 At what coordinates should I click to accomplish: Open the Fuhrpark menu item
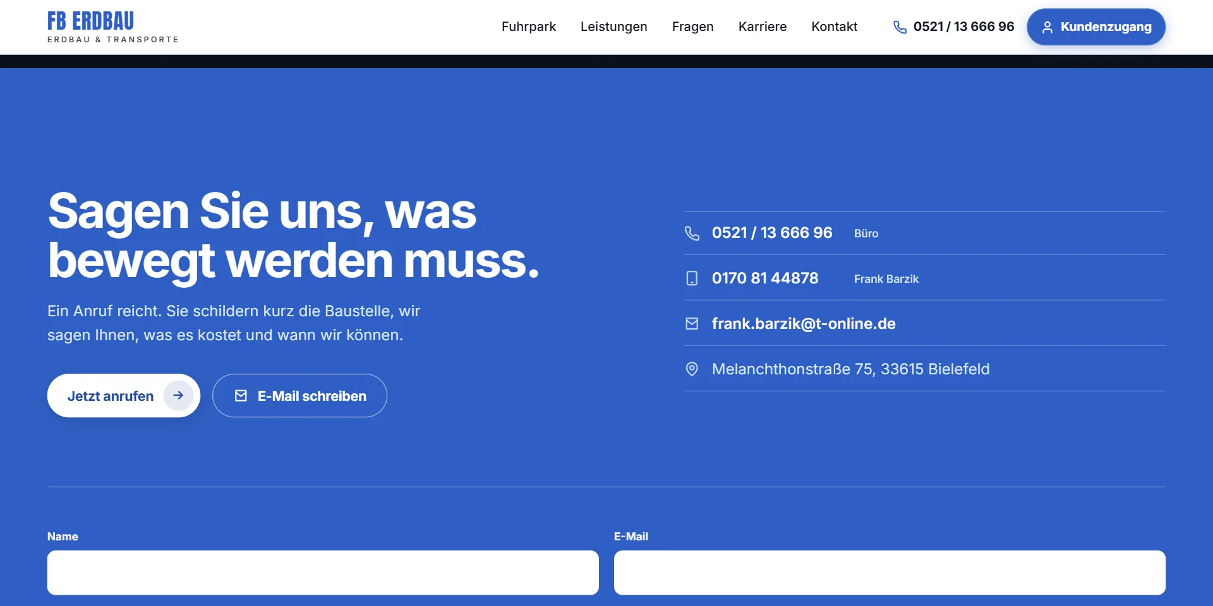[529, 27]
